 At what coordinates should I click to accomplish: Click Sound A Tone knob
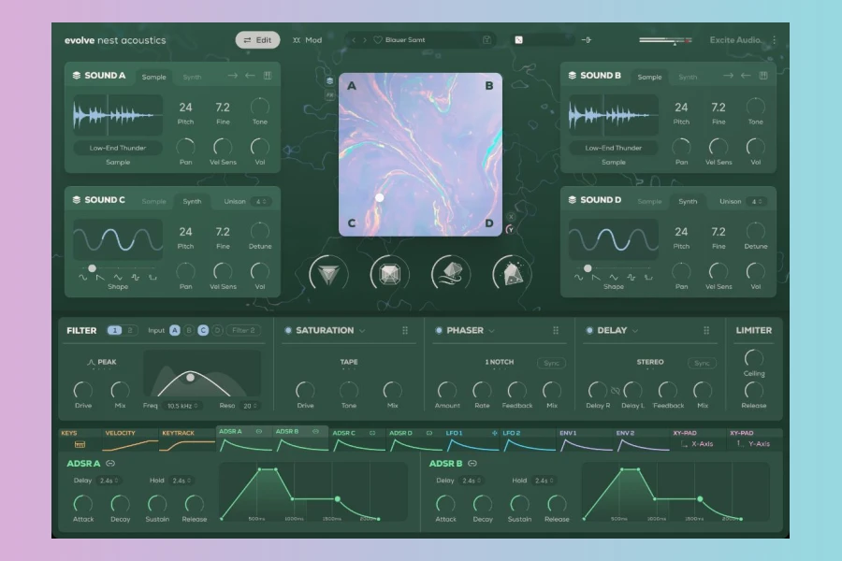point(260,107)
